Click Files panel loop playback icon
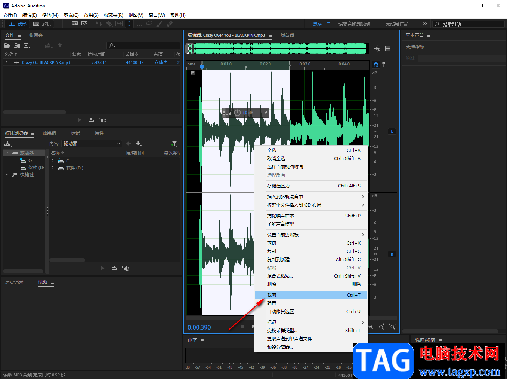The image size is (507, 379). click(91, 120)
